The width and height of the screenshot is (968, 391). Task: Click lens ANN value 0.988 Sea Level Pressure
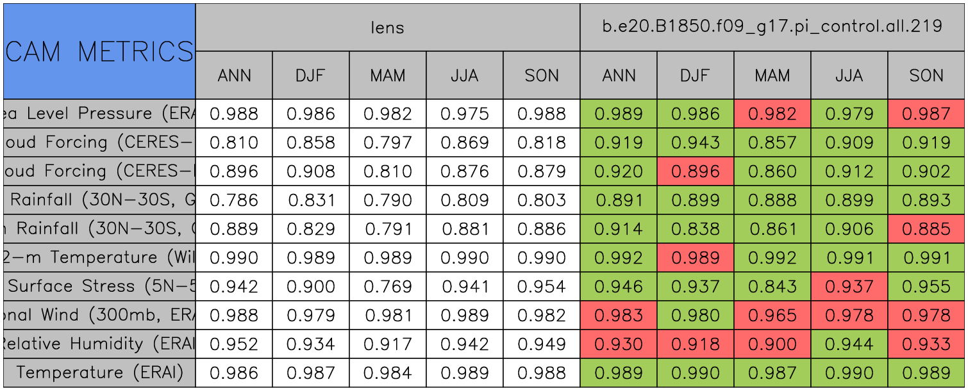pos(234,114)
